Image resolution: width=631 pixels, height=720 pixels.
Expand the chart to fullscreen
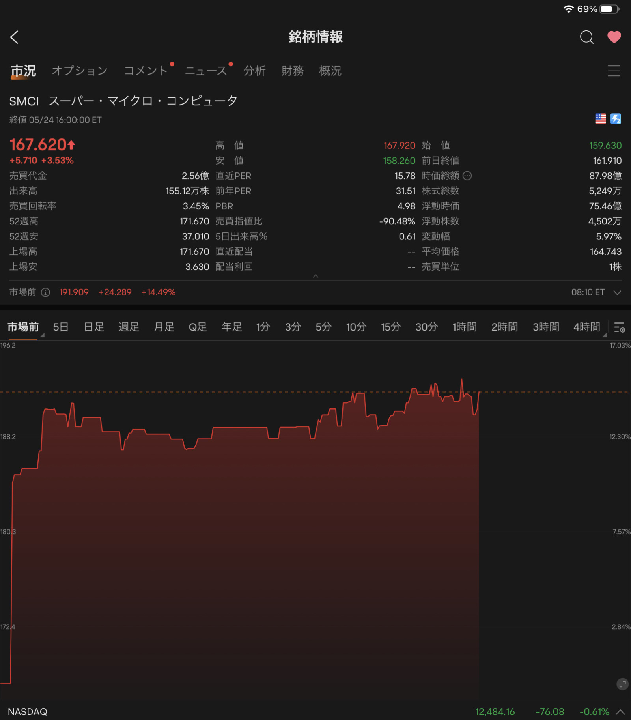[x=622, y=684]
